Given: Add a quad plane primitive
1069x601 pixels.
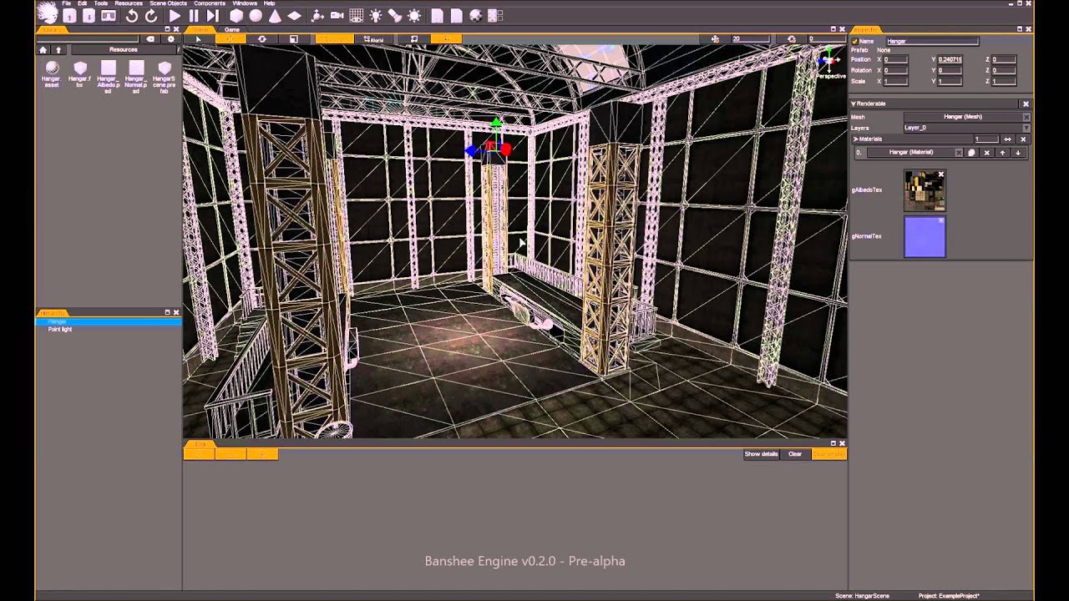Looking at the screenshot, I should (x=294, y=15).
